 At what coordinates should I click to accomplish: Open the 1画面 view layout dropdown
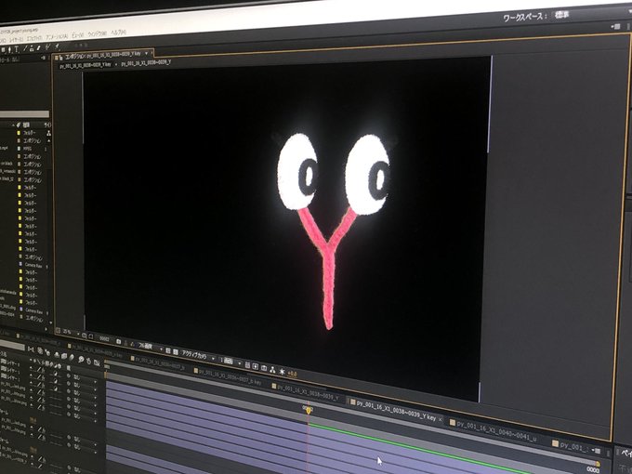tap(230, 362)
